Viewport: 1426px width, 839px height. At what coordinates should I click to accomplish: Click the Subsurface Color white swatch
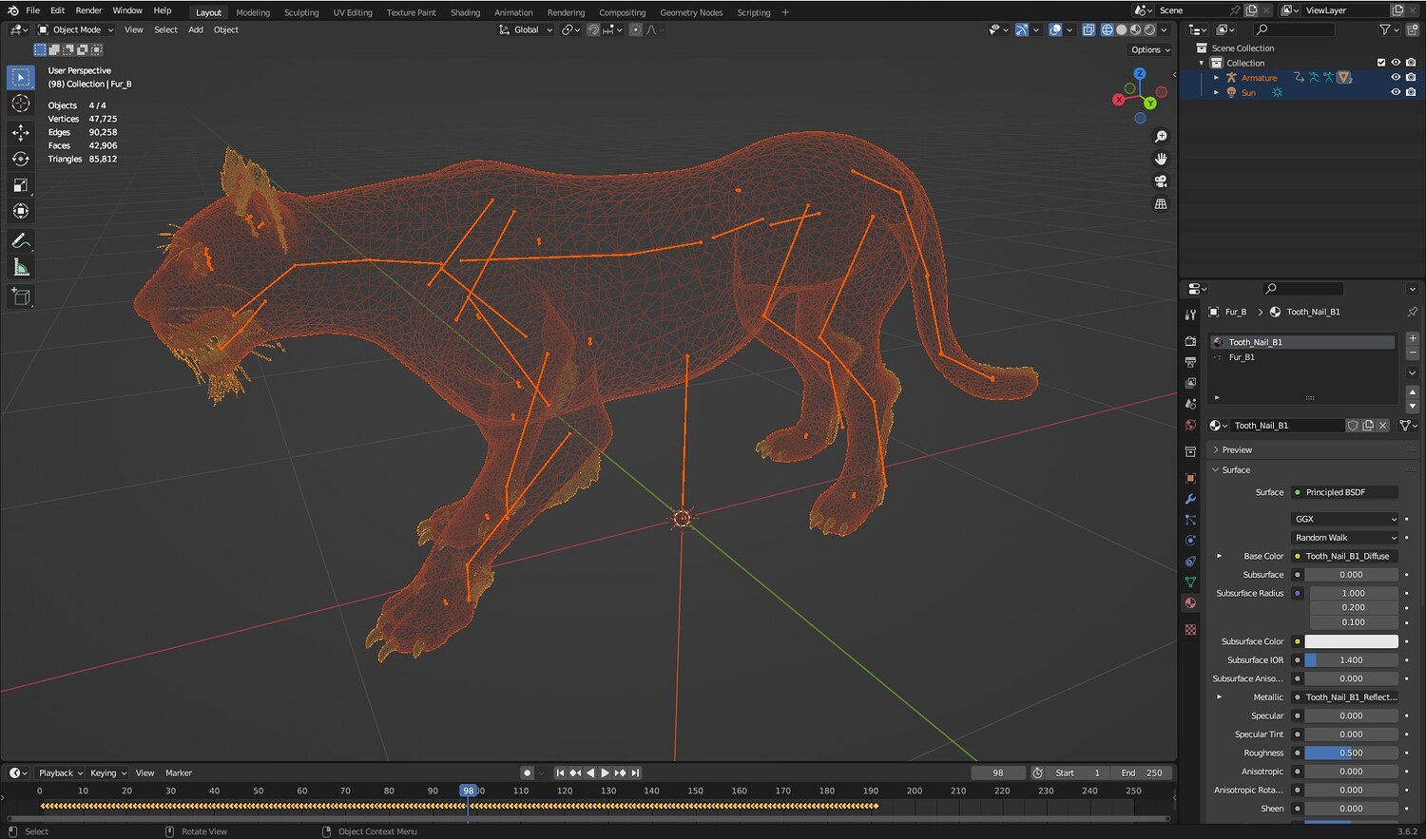click(x=1351, y=641)
